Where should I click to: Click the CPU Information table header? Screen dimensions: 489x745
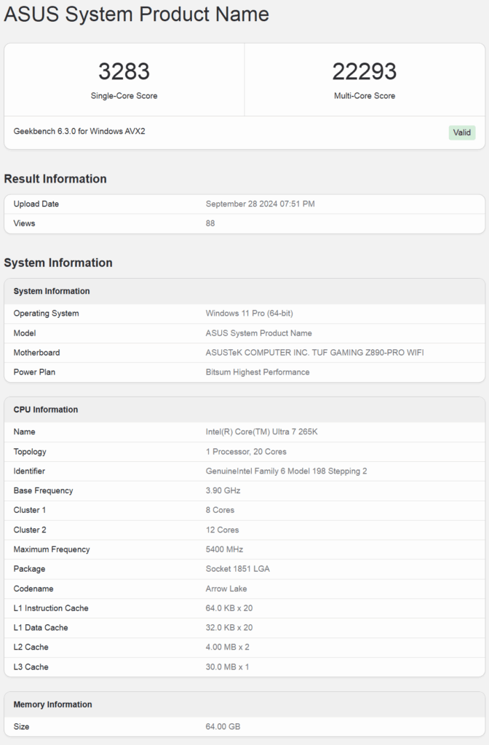(244, 410)
